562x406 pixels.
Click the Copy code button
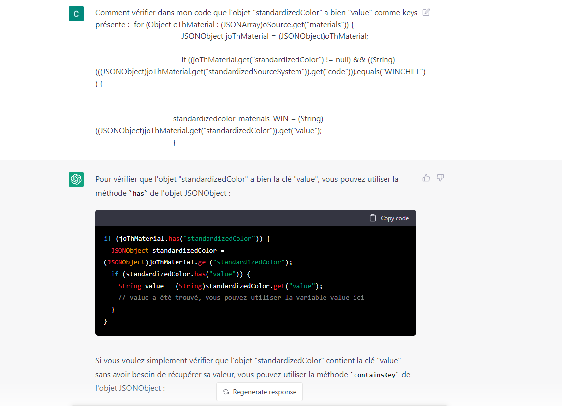click(389, 218)
